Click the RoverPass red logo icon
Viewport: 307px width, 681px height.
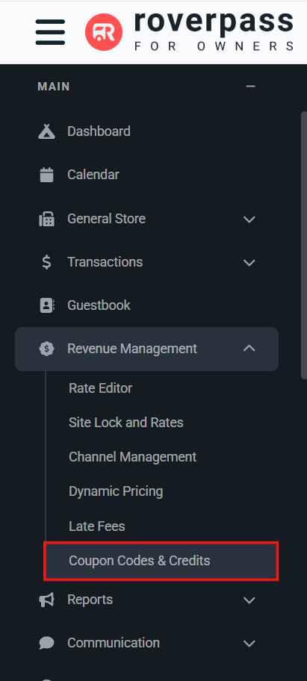tap(104, 32)
